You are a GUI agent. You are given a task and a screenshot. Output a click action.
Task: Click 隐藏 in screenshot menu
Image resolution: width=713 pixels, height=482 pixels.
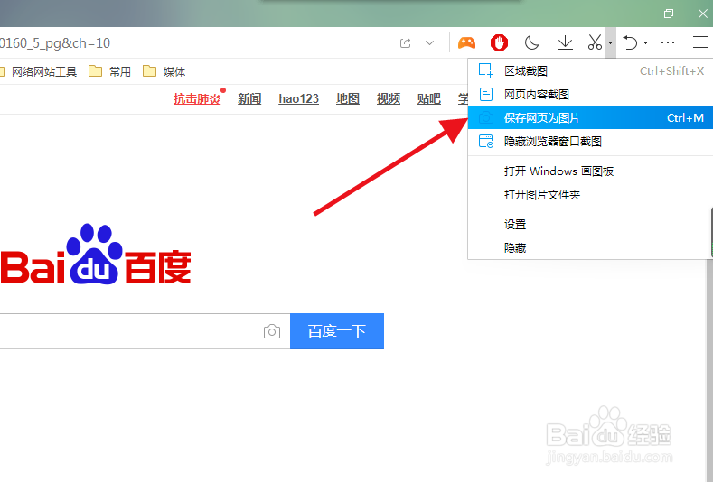tap(590, 248)
